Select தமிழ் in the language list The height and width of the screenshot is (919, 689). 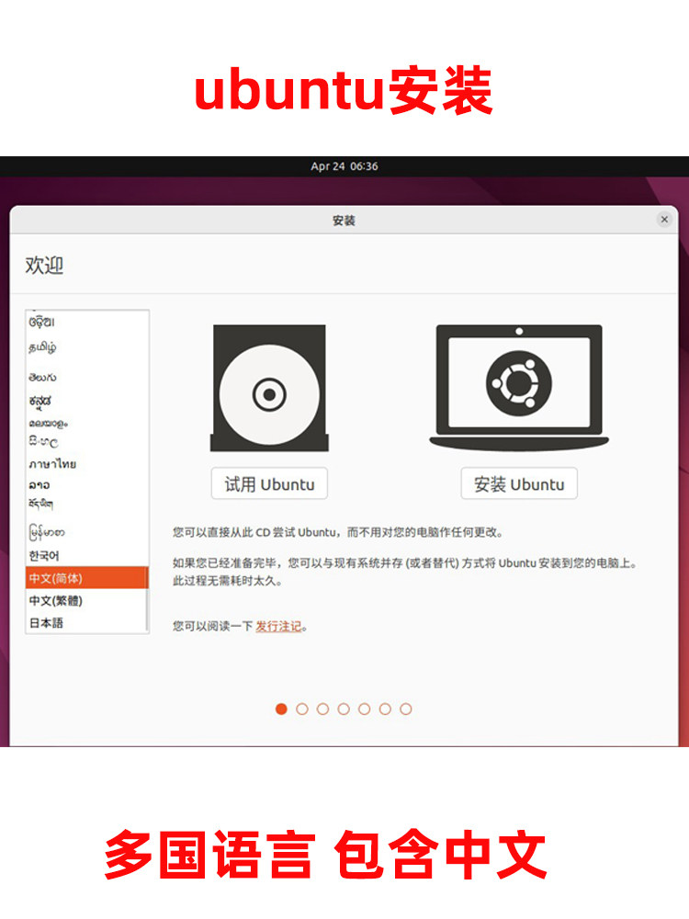(86, 347)
